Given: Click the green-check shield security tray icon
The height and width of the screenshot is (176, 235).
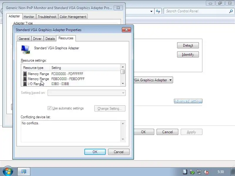Looking at the screenshot, I should (192, 172).
